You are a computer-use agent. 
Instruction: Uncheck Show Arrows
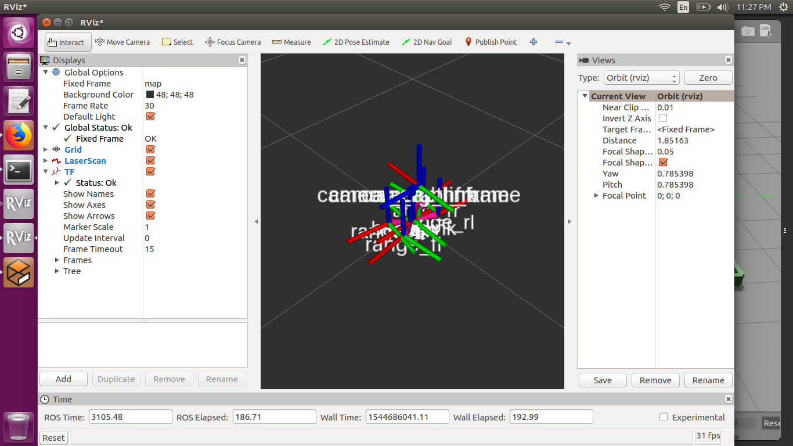coord(150,215)
